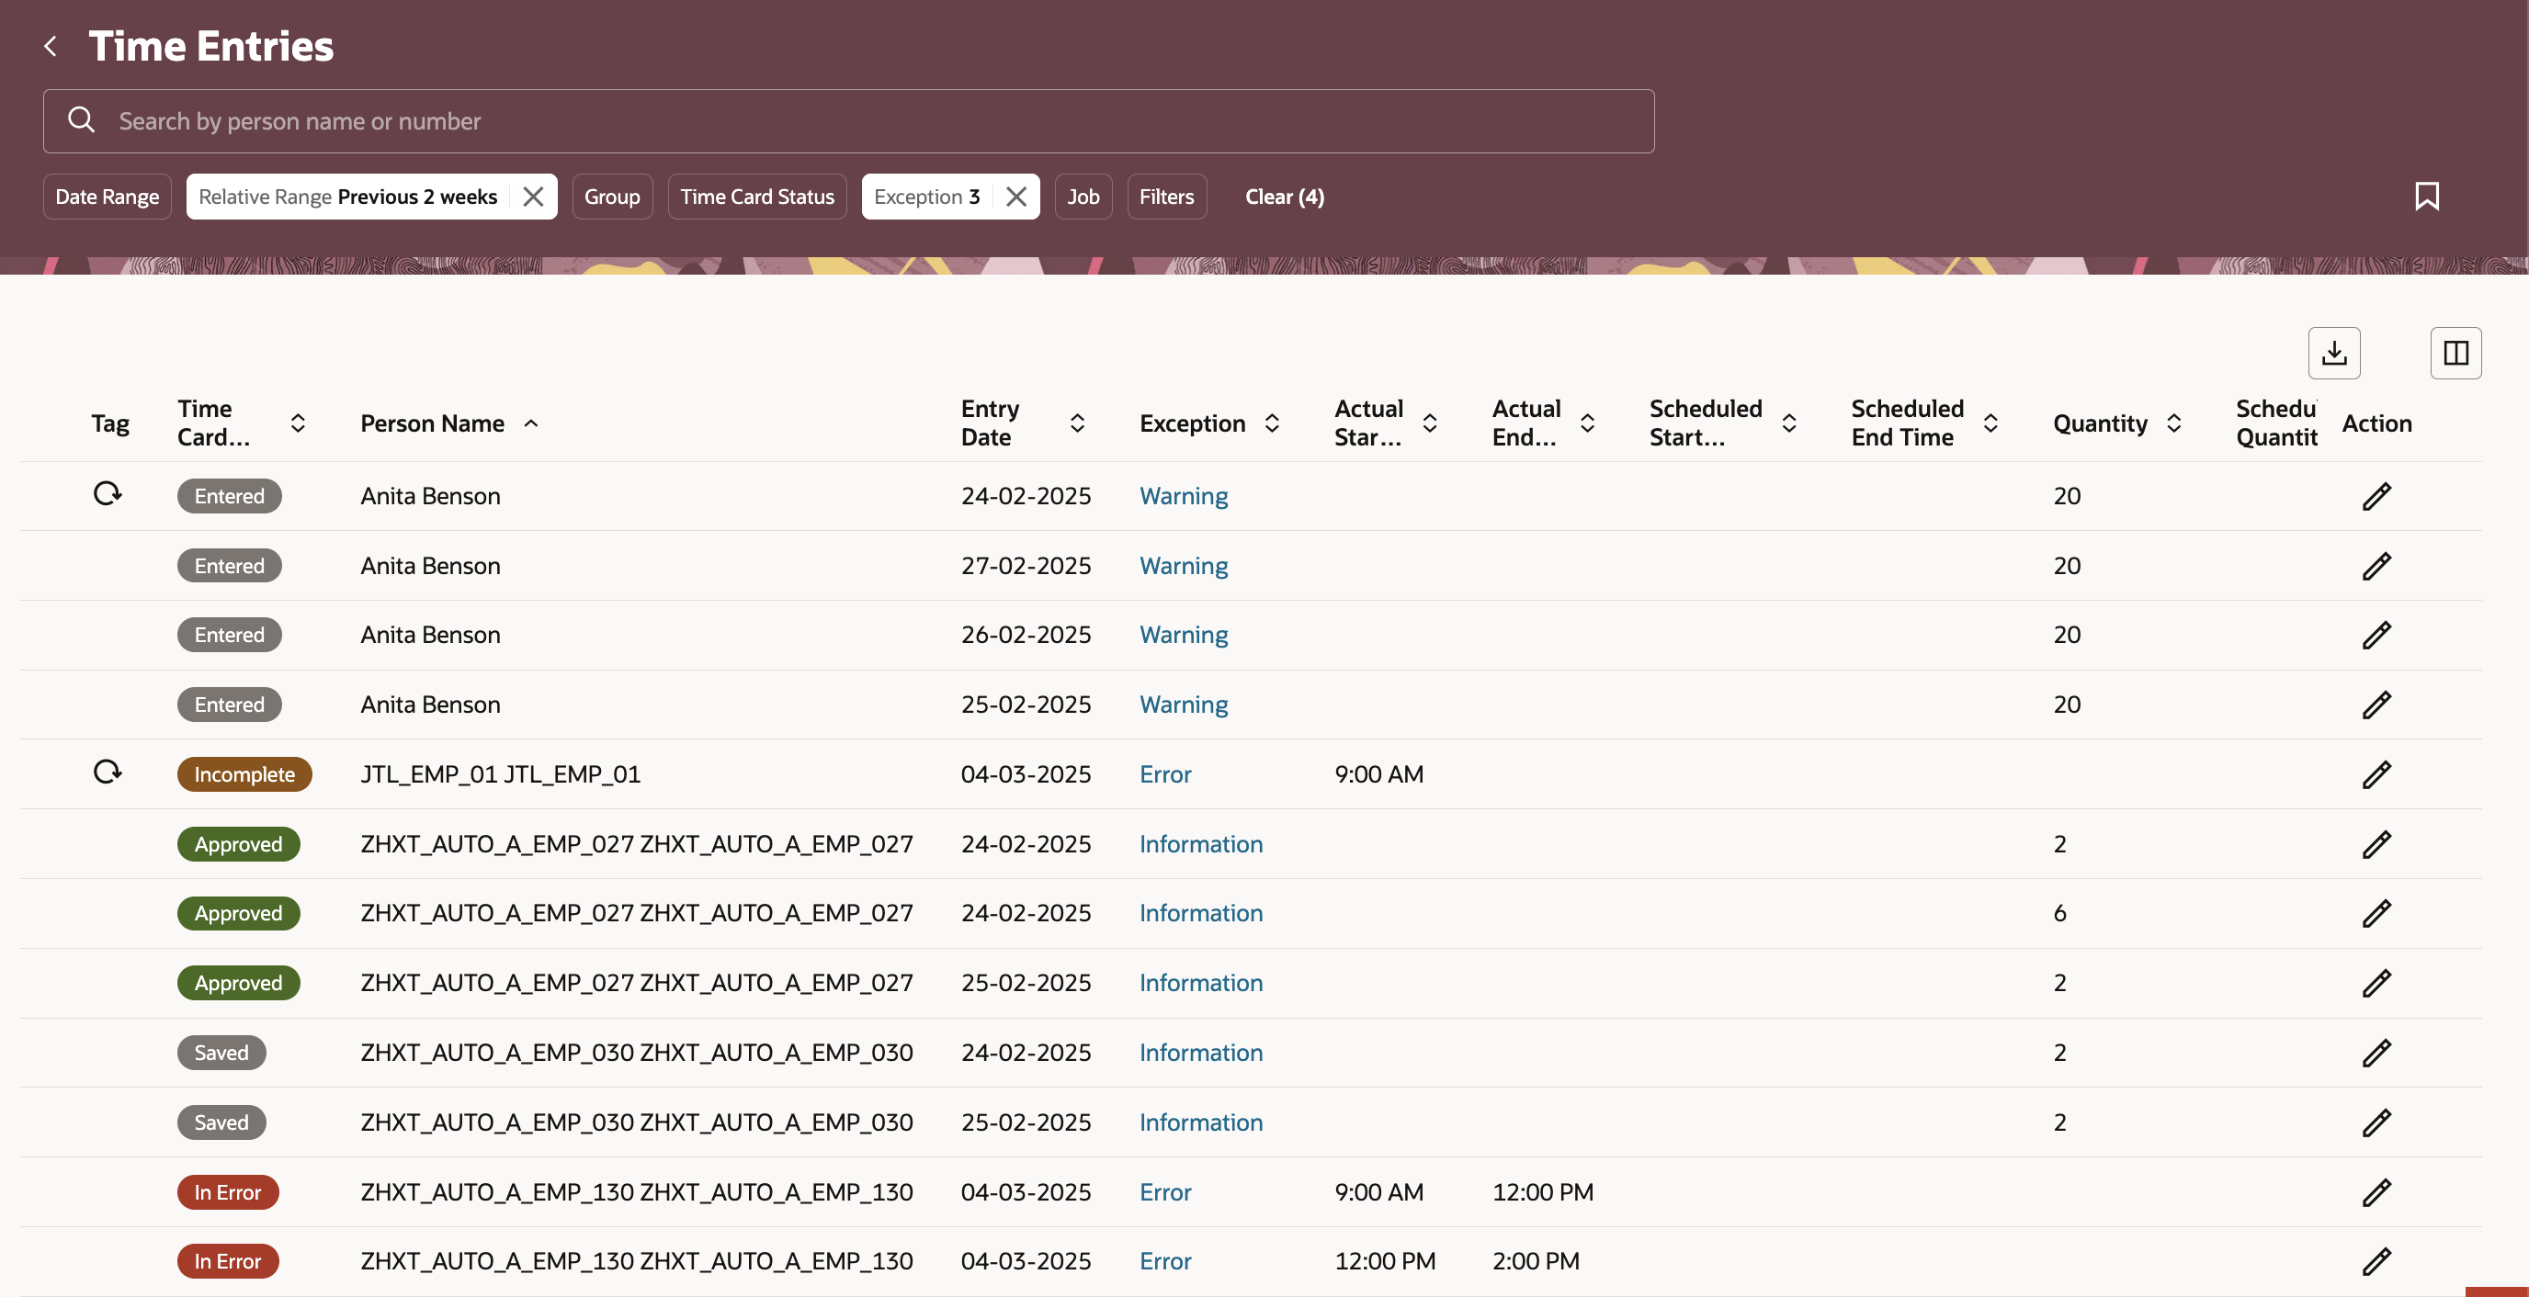
Task: Open Information link for EMP_027 quantity 6 row
Action: [x=1201, y=913]
